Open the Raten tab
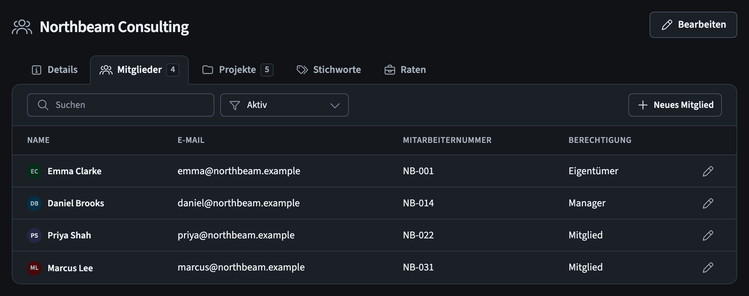This screenshot has height=296, width=749. pyautogui.click(x=405, y=70)
